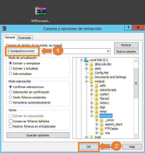This screenshot has width=145, height=153.
Task: Expand the history tree node
Action: [91, 103]
